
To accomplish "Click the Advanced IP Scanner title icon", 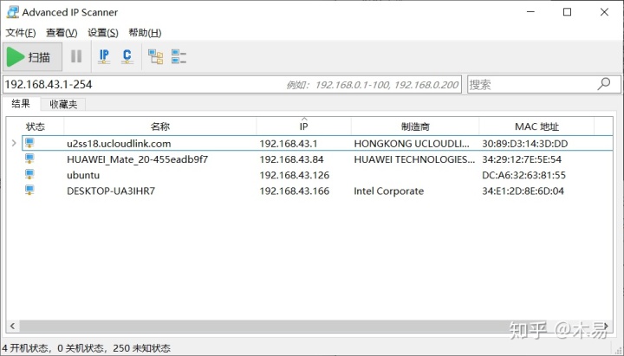I will tap(13, 12).
